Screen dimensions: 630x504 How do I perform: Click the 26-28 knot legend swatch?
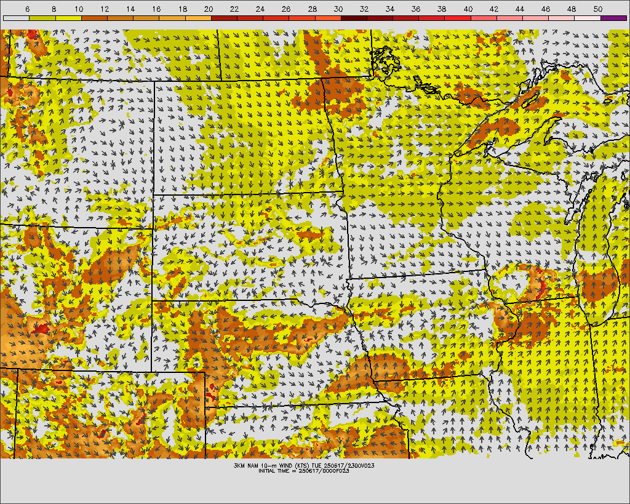tap(302, 18)
